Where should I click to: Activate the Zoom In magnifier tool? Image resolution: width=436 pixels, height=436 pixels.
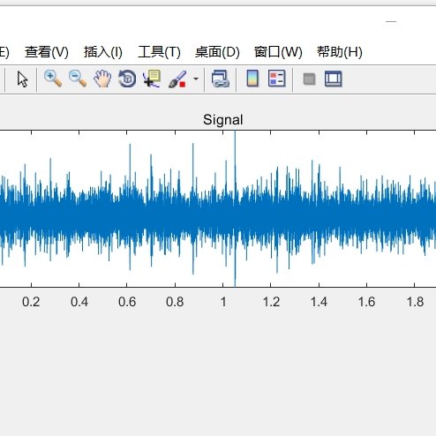pos(53,79)
